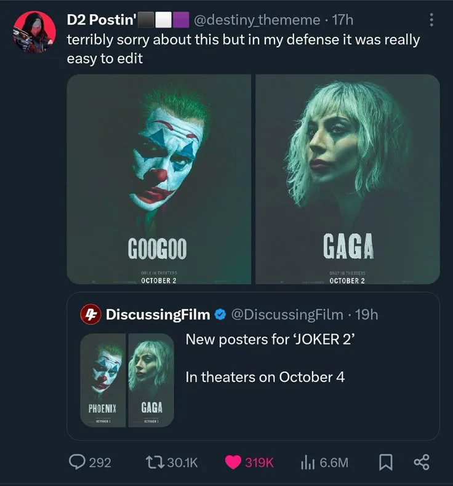
Task: Click the 19h quoted tweet timestamp
Action: 367,315
